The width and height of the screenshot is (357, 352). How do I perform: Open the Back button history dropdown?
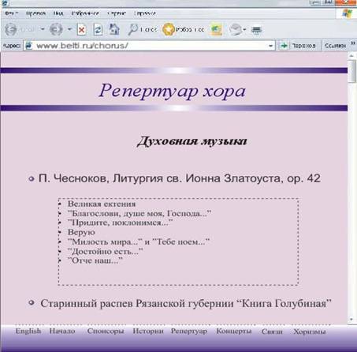(43, 29)
